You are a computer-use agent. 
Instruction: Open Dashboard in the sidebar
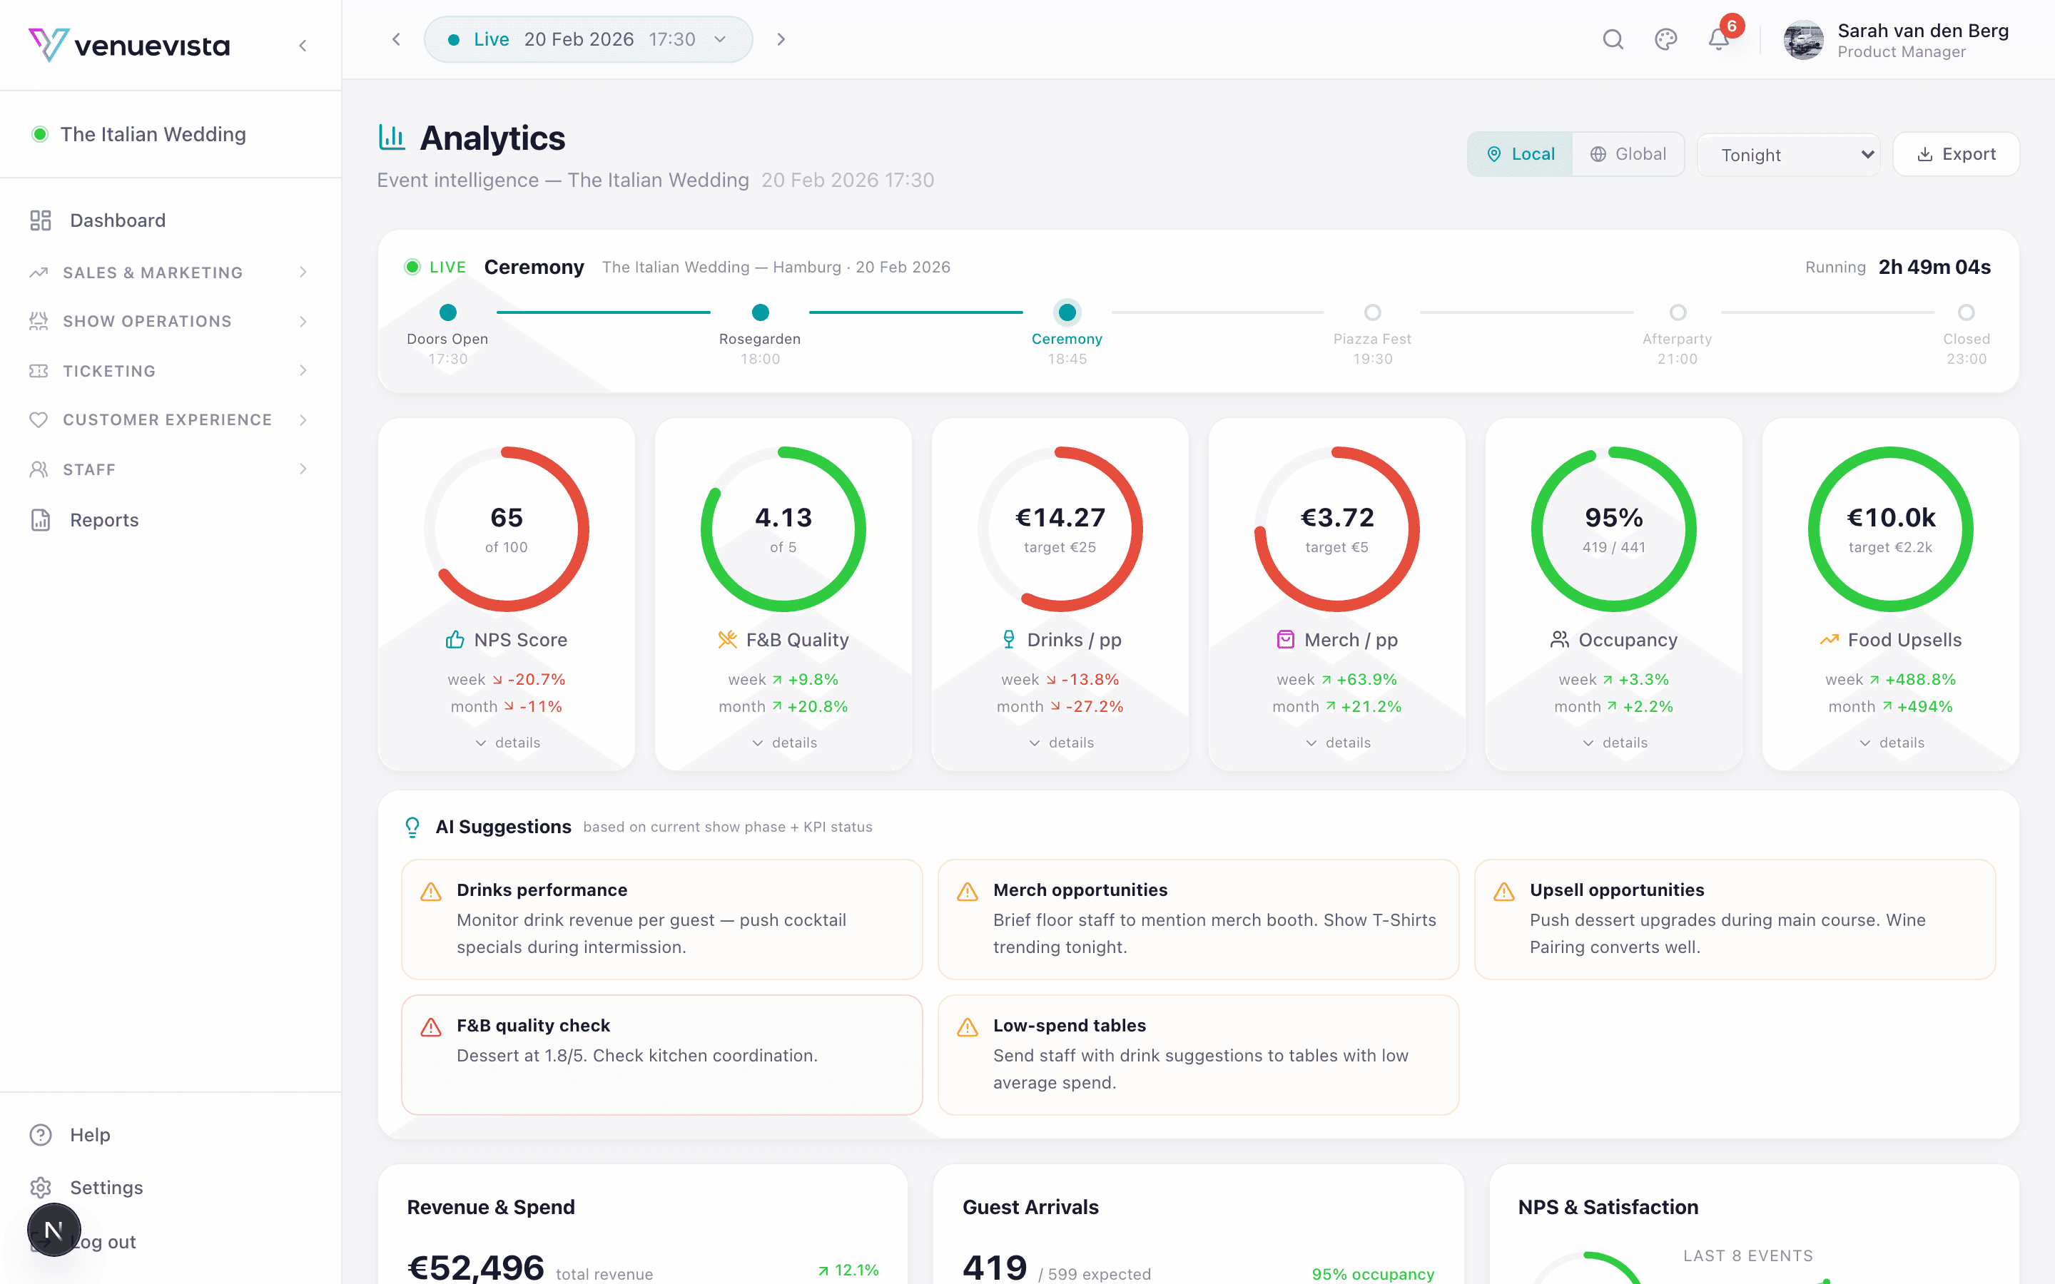[x=117, y=221]
